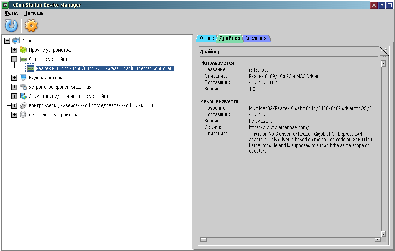The image size is (395, 251).
Task: Click the NDIS driver description paragraph
Action: tap(312, 143)
